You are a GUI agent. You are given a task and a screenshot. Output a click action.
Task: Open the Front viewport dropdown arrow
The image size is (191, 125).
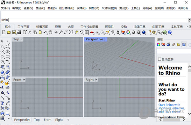[x=24, y=80]
